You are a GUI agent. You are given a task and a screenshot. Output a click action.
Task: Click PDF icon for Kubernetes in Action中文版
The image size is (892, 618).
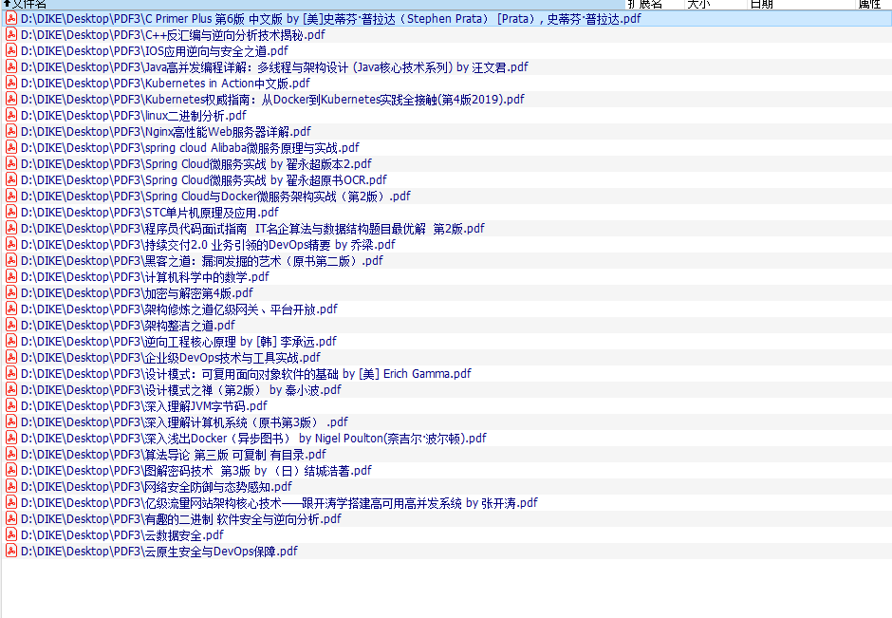click(x=10, y=83)
